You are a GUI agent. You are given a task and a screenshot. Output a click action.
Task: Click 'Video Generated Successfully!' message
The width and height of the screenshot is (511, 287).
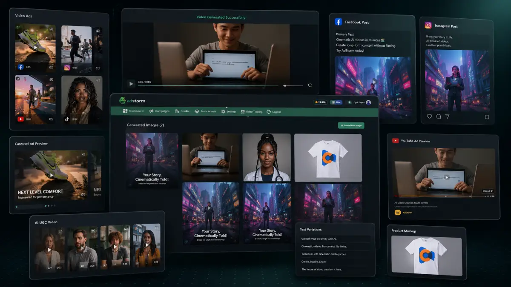[221, 17]
